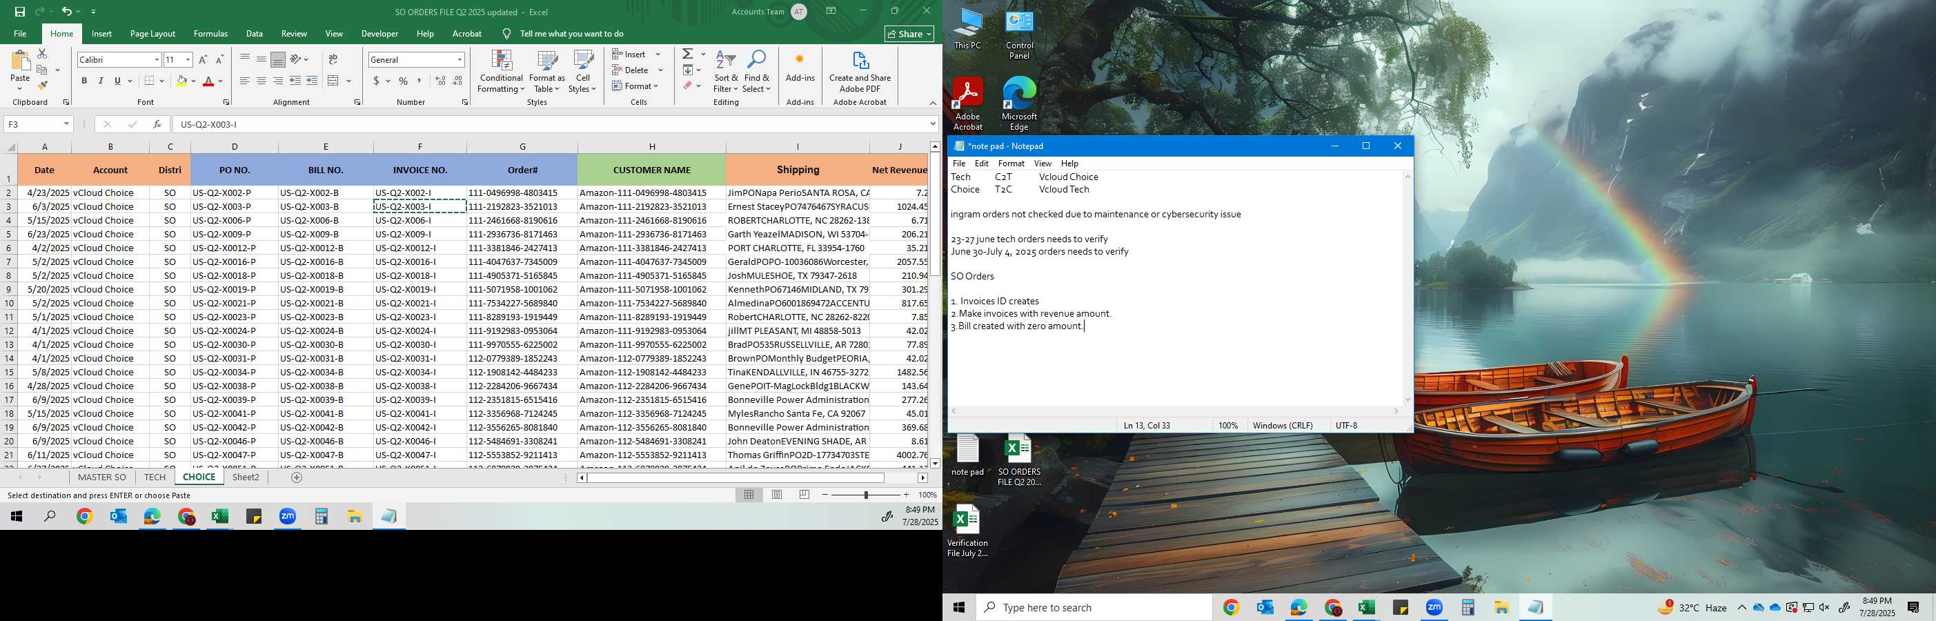Switch to the MASTER SO sheet tab
Viewport: 1936px width, 621px height.
pyautogui.click(x=102, y=477)
